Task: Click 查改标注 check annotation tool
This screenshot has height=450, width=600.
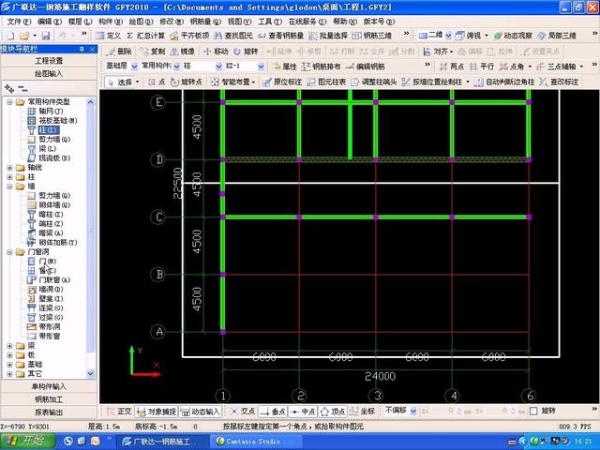Action: click(x=559, y=82)
